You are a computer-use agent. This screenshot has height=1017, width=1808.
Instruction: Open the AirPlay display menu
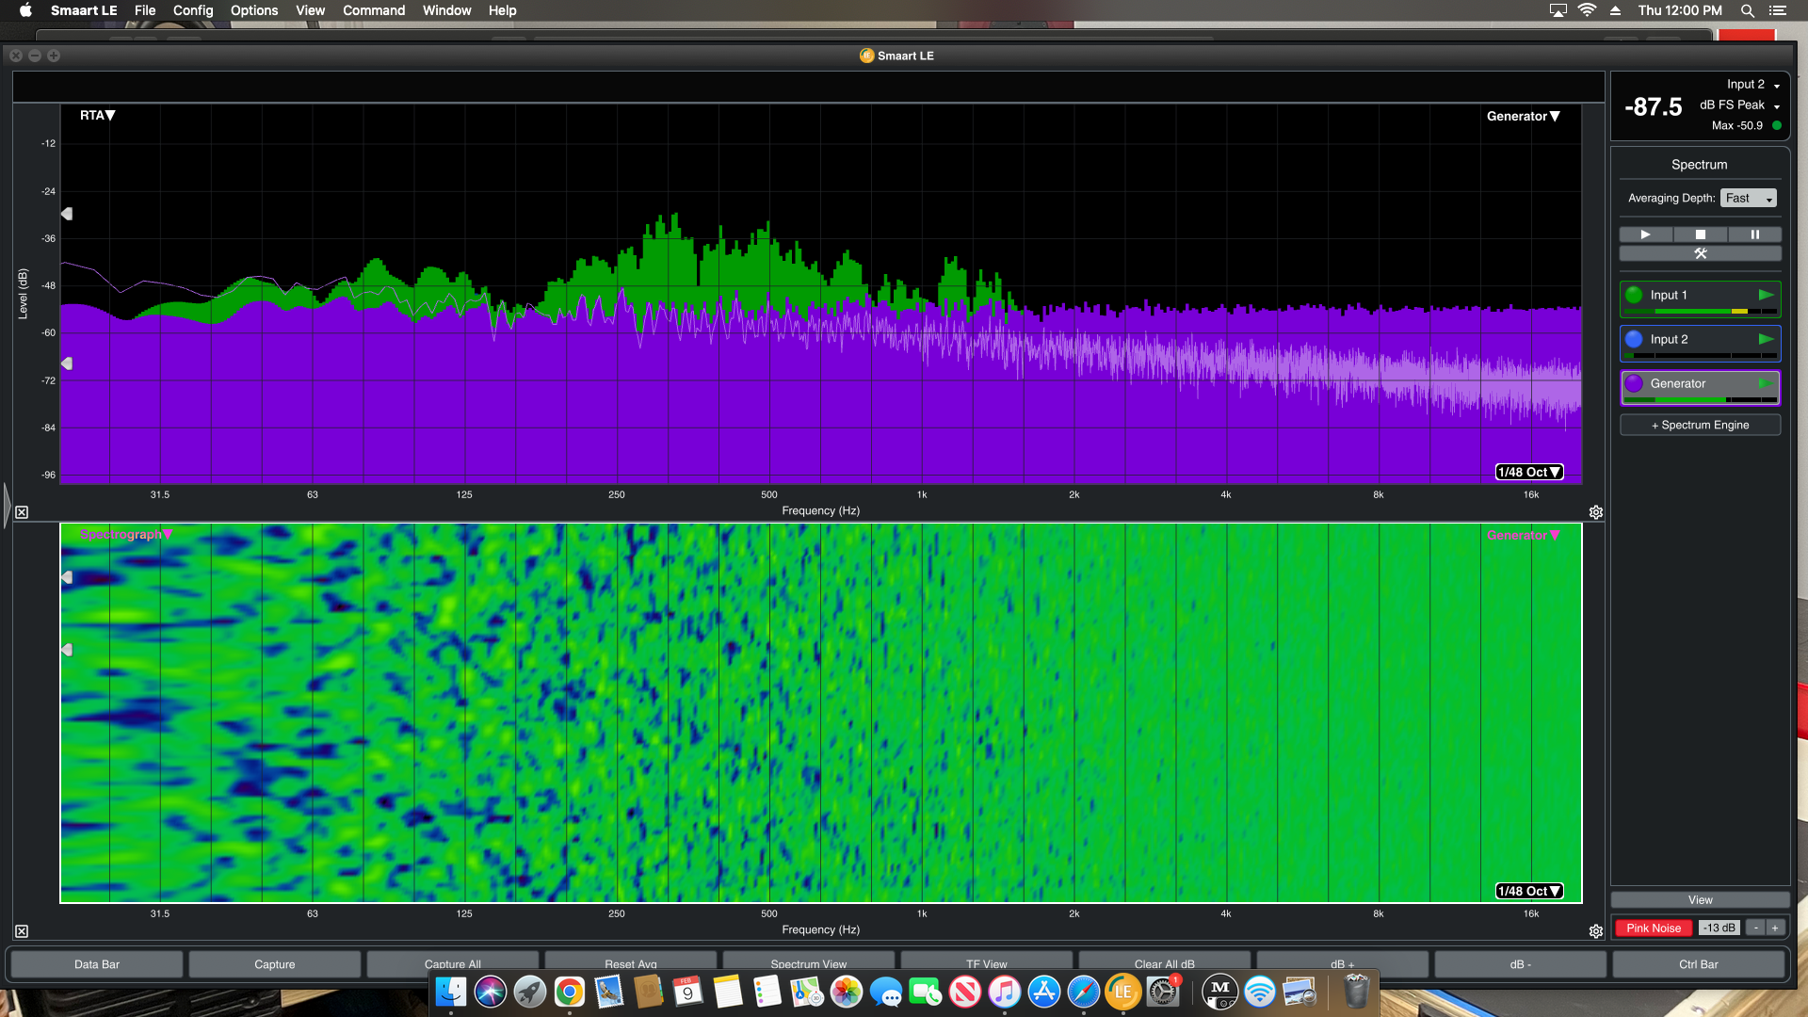pyautogui.click(x=1558, y=10)
